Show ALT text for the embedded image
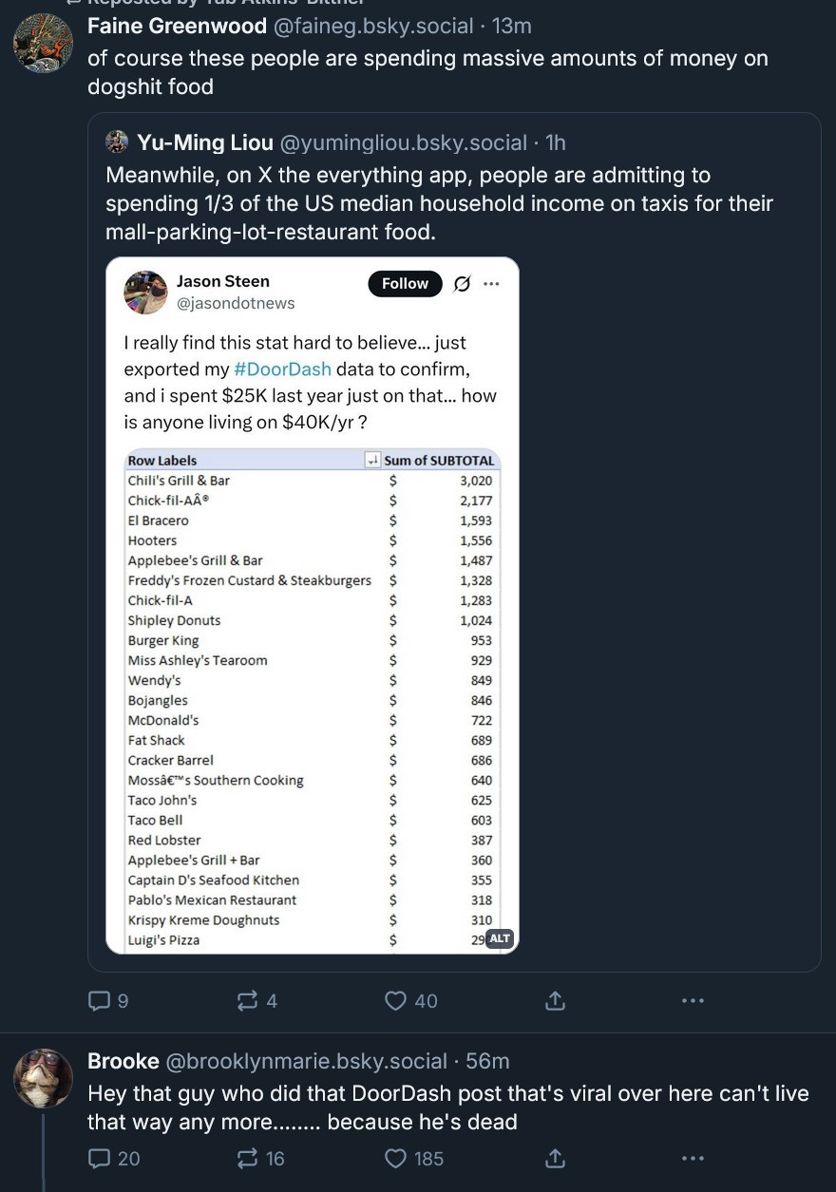836x1192 pixels. point(499,938)
